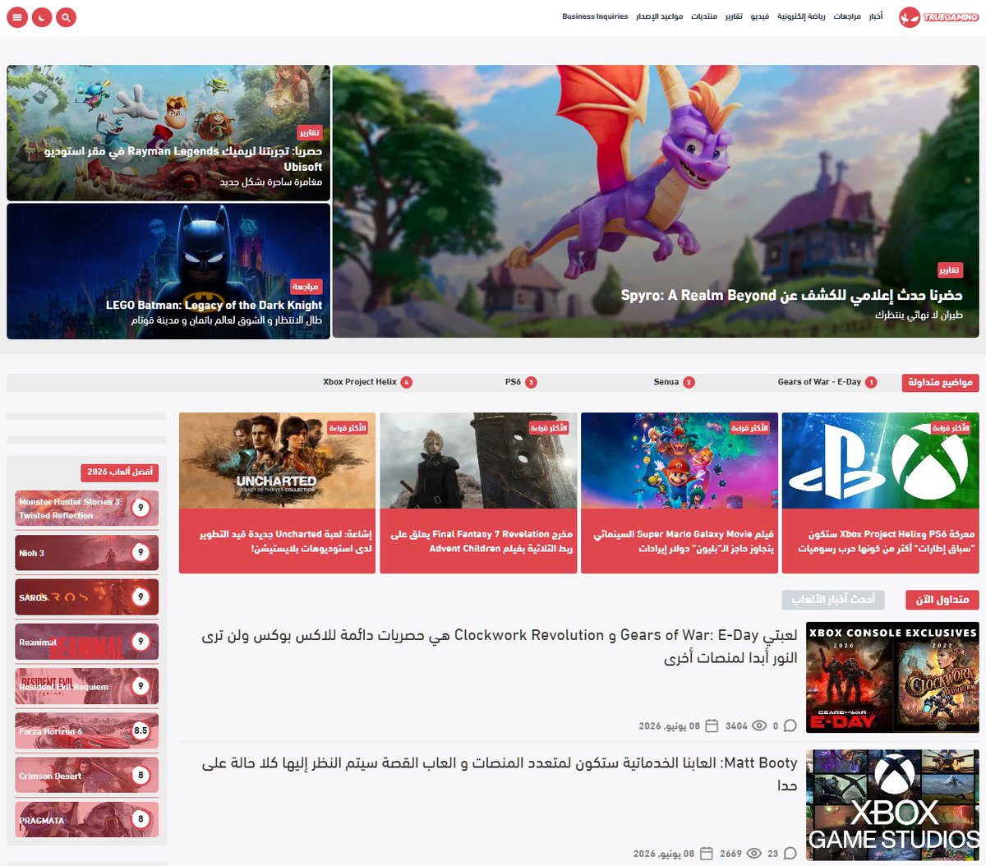The width and height of the screenshot is (986, 866).
Task: Open the تقارير menu item
Action: pos(734,16)
